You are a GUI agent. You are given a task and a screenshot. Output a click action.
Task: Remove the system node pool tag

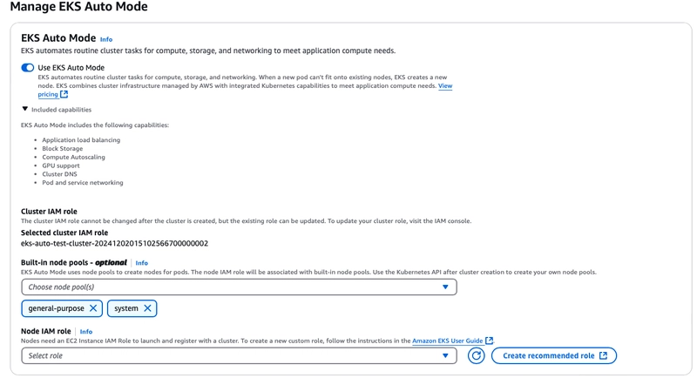(148, 308)
